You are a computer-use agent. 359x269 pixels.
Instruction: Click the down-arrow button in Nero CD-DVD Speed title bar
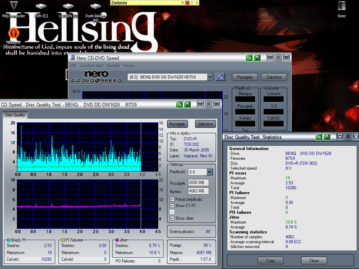click(270, 58)
